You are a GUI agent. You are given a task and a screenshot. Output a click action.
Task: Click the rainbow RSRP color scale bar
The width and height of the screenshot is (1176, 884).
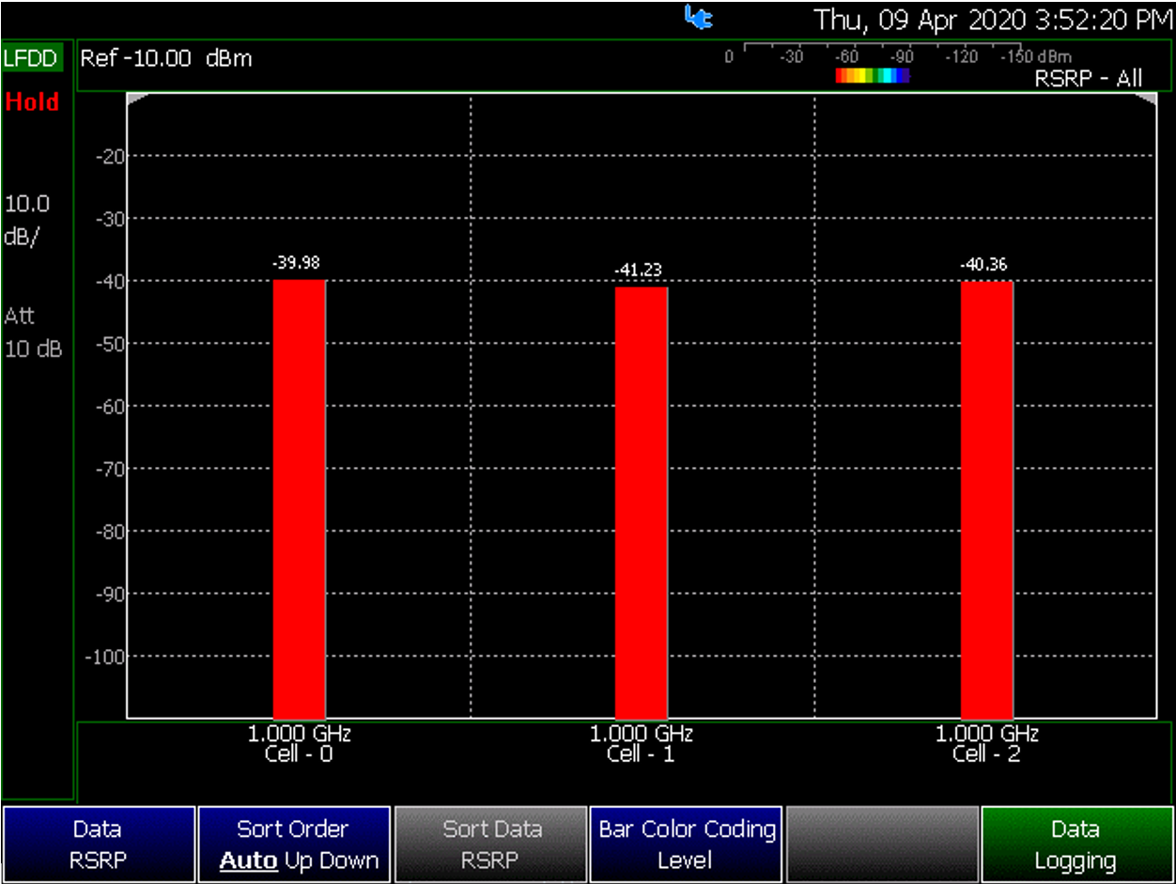873,76
